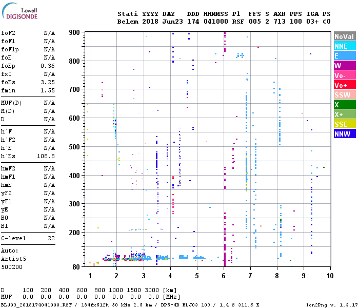Click the 6 MHz frequency axis label
Viewport: 359px width, 308px height.
click(x=224, y=276)
